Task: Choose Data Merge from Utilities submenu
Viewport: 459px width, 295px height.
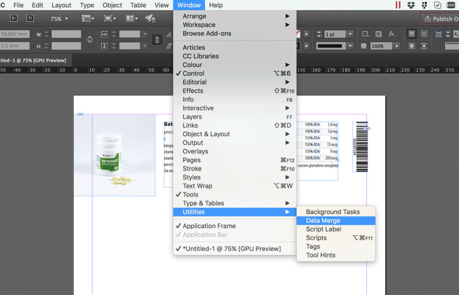Action: 336,221
